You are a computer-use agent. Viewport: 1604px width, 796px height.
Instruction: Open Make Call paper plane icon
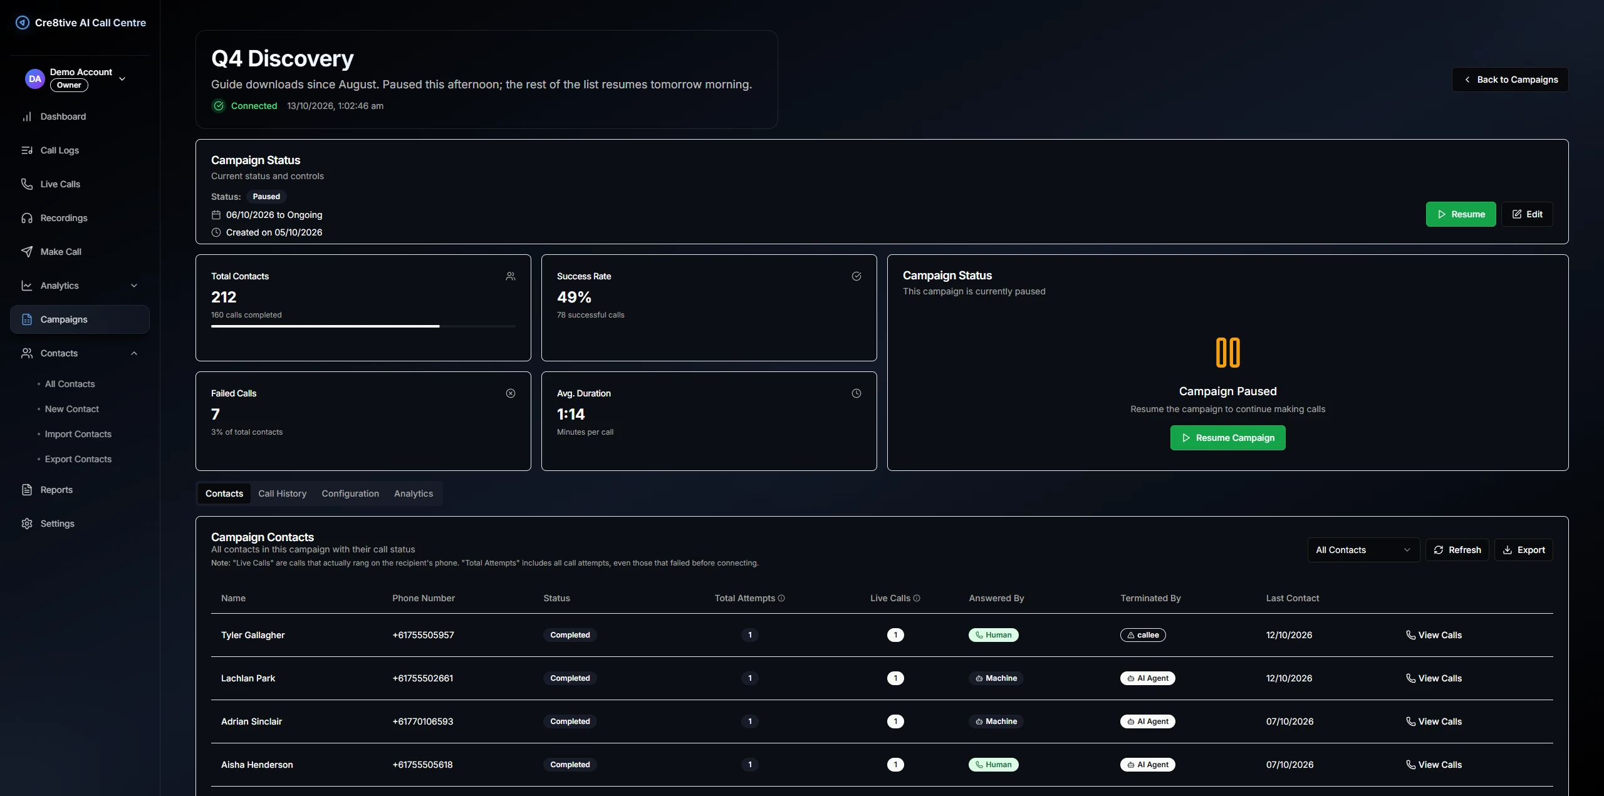pos(27,252)
